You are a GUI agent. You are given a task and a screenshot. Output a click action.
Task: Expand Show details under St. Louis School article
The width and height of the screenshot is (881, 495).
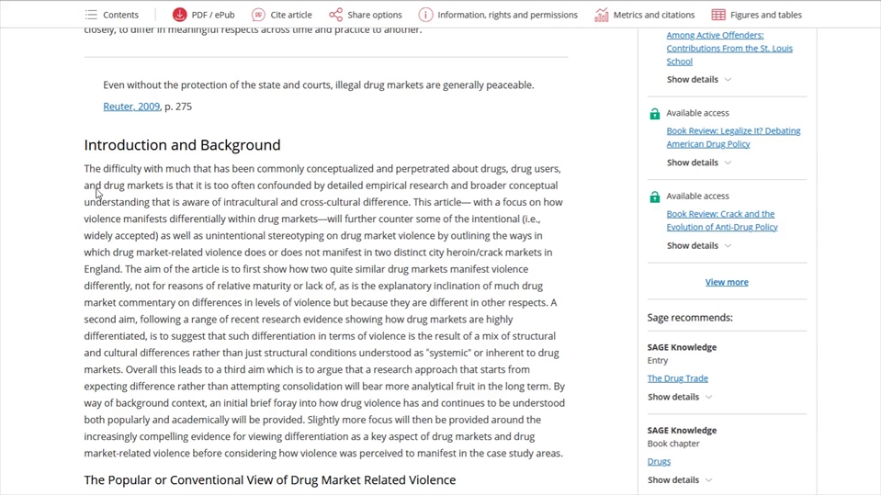click(x=698, y=80)
